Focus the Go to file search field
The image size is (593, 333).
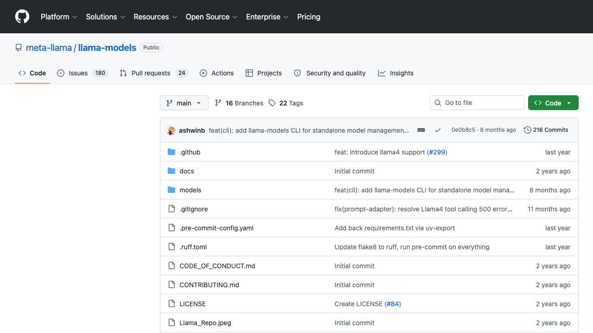pos(477,103)
